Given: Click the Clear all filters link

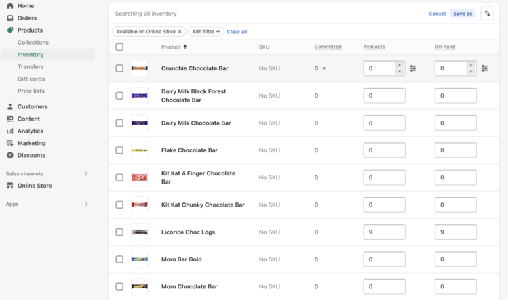Looking at the screenshot, I should pyautogui.click(x=237, y=32).
